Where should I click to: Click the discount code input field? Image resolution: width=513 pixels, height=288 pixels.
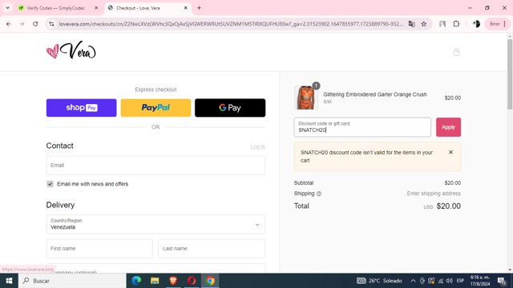tap(362, 127)
